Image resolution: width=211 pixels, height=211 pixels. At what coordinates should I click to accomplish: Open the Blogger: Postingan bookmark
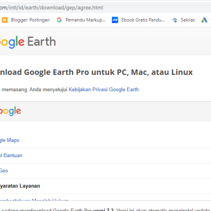30,20
